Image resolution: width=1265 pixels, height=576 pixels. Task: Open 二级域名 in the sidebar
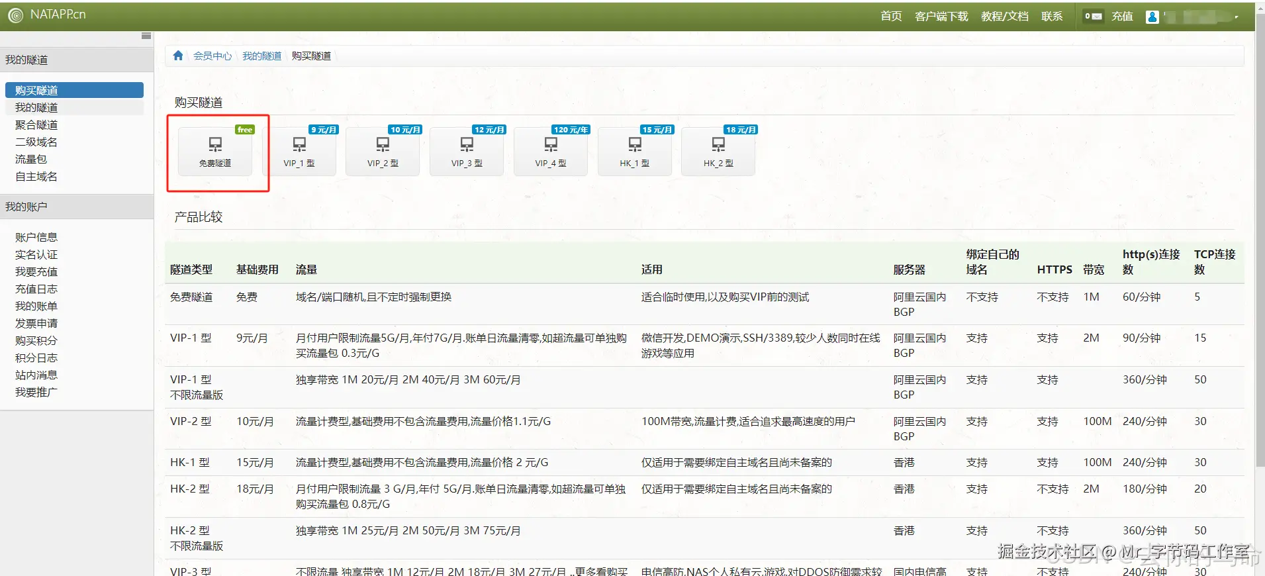pyautogui.click(x=36, y=142)
